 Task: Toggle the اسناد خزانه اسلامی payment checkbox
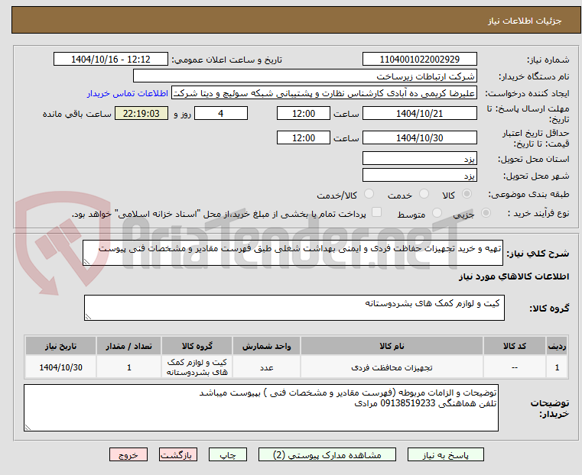pos(376,212)
